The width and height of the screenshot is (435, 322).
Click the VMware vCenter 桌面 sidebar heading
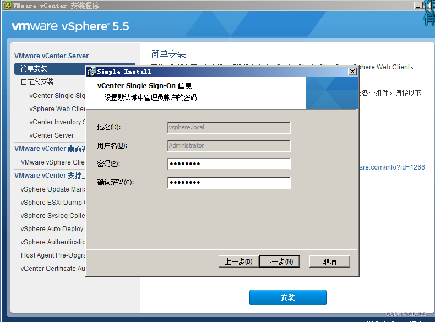tap(50, 149)
